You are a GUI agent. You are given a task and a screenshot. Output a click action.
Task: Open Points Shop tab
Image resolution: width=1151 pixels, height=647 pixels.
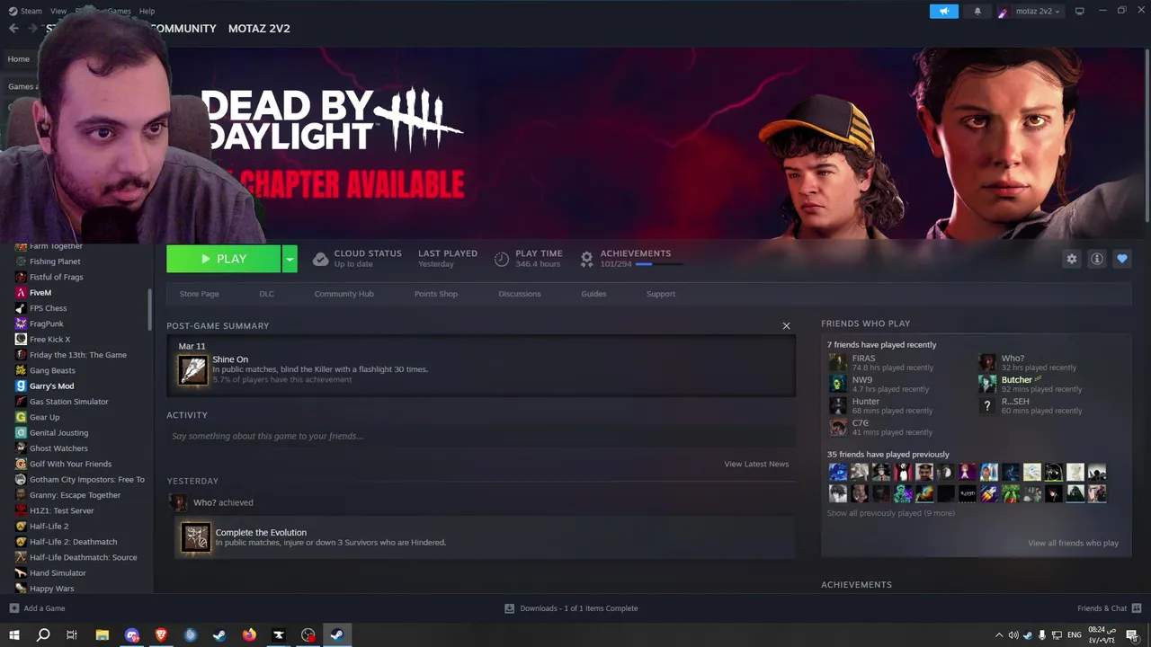click(436, 294)
